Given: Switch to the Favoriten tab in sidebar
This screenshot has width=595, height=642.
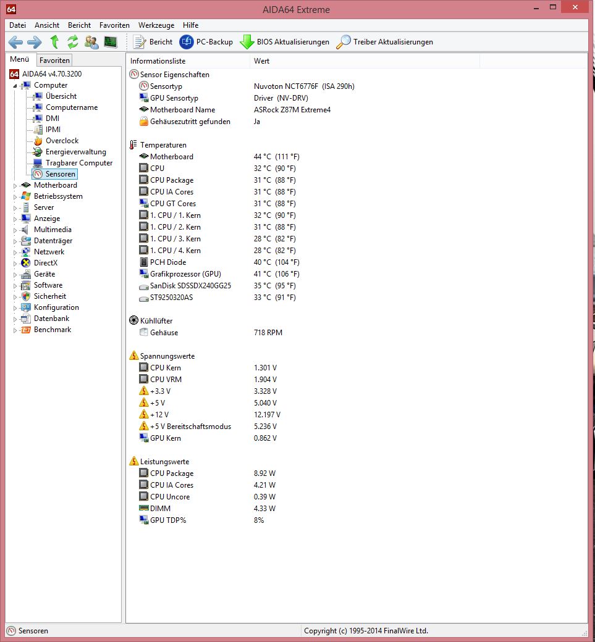Looking at the screenshot, I should pos(54,60).
